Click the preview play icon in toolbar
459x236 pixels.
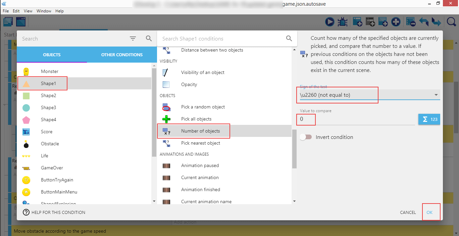[x=330, y=22]
